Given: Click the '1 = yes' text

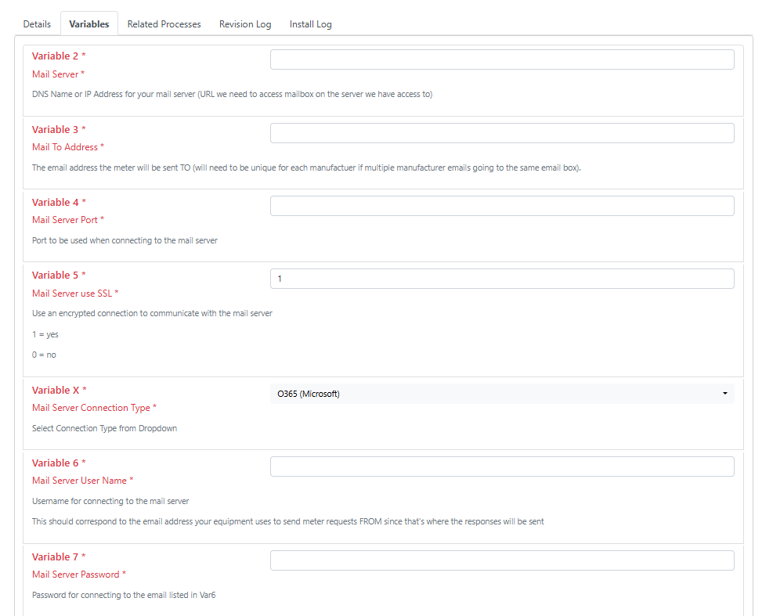Looking at the screenshot, I should pyautogui.click(x=45, y=334).
